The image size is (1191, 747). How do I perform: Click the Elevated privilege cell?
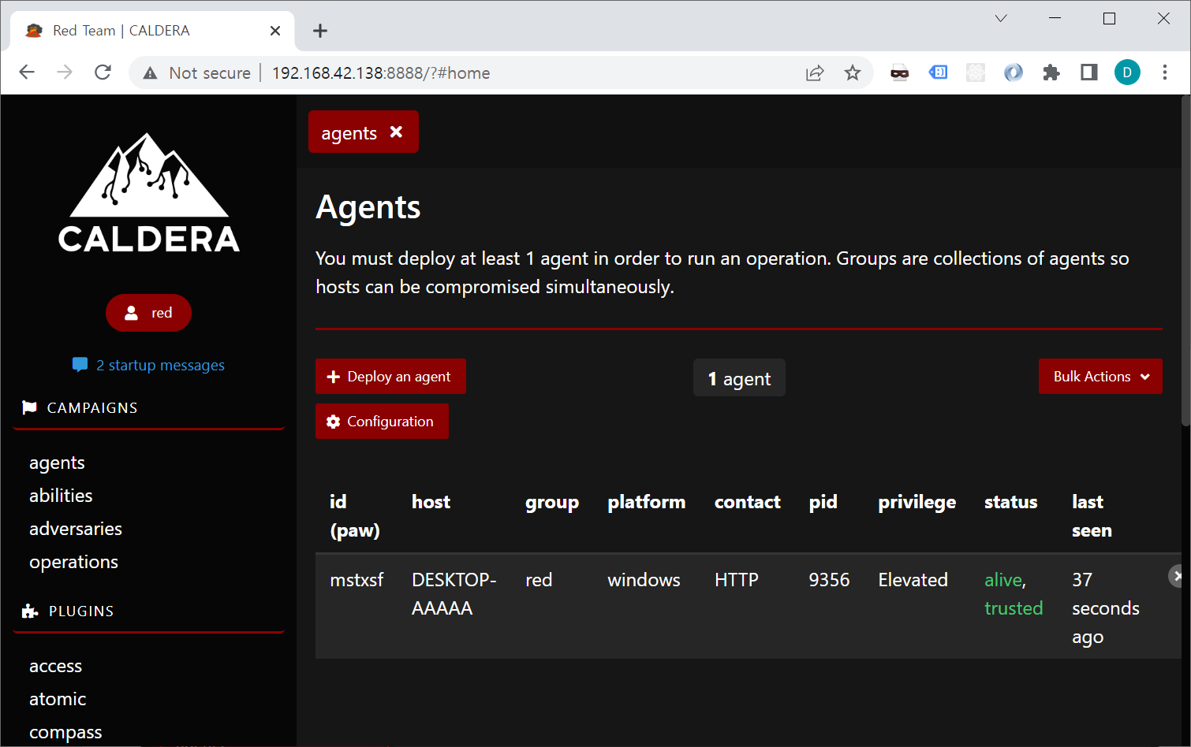[x=913, y=580]
